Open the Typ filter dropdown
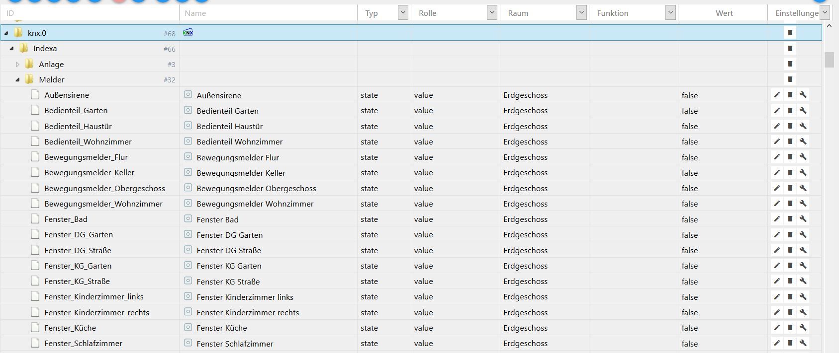 click(403, 13)
